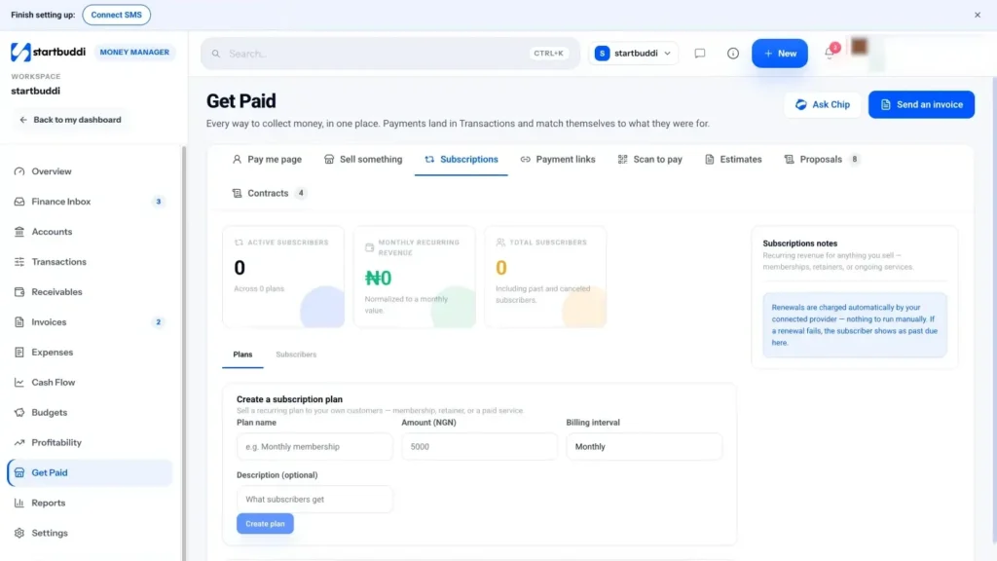
Task: Click the Finance Inbox badge count 3
Action: (159, 202)
